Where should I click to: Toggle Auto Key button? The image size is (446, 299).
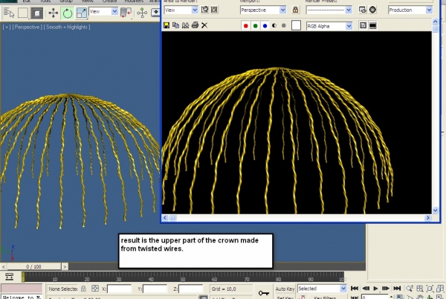coord(285,289)
